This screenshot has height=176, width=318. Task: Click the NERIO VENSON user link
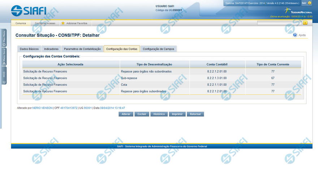click(42, 108)
